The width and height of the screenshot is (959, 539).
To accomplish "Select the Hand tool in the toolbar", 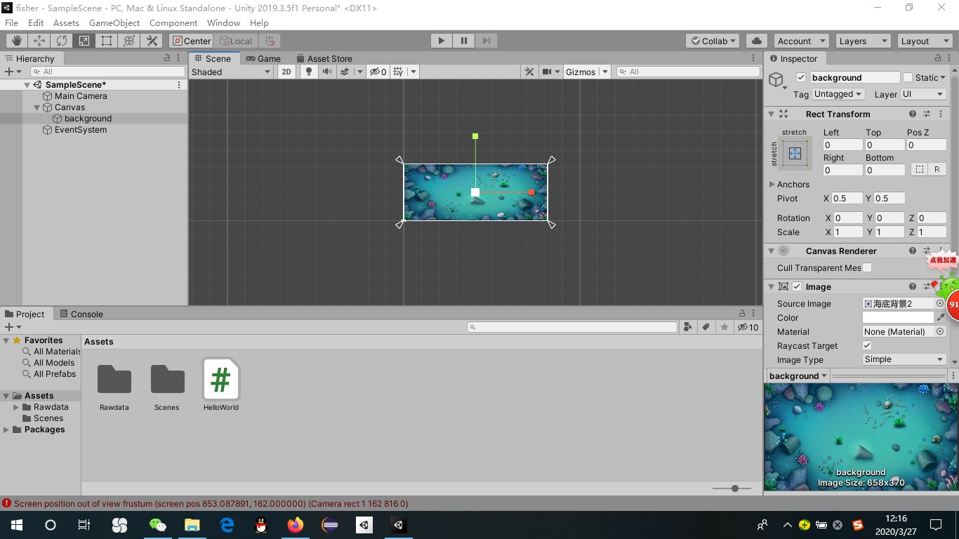I will 15,40.
